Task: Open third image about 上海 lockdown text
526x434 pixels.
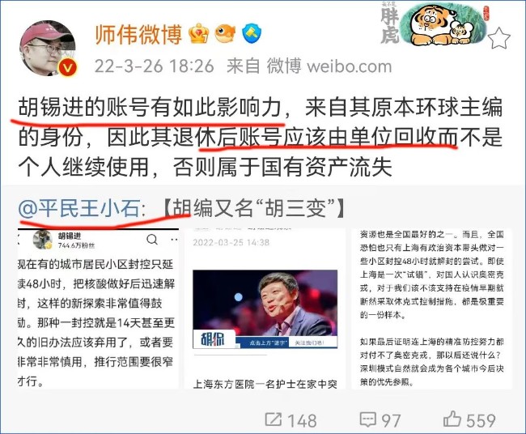Action: [432, 308]
